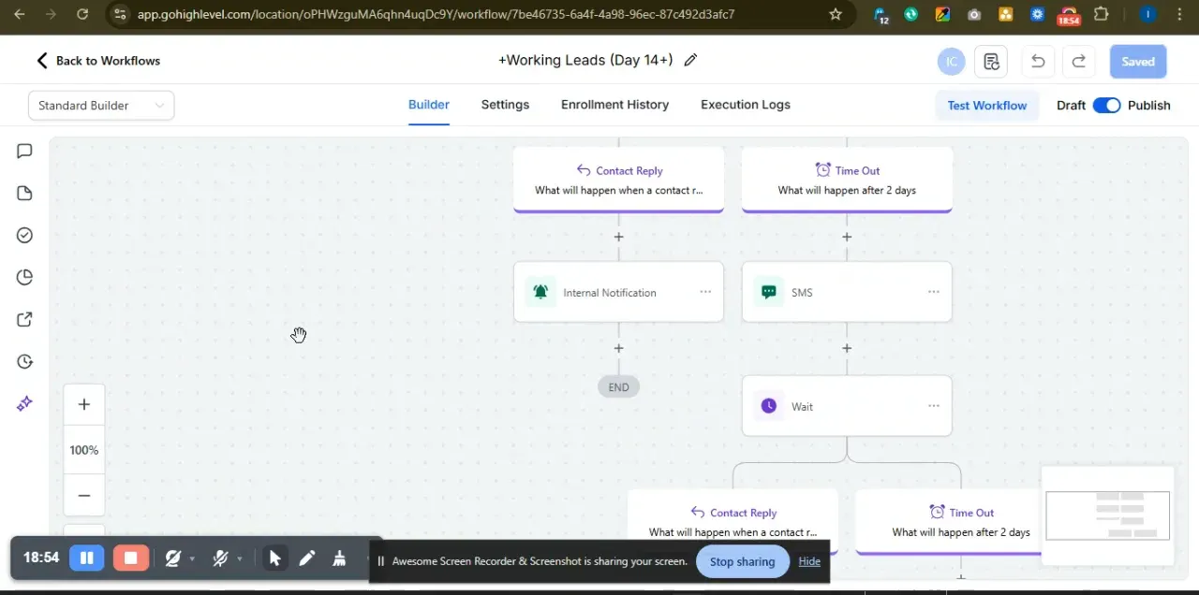
Task: Click the workflow title +Working Leads (Day 14+)
Action: tap(585, 60)
